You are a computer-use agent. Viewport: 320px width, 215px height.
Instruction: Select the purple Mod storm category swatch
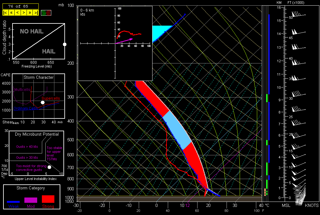coord(31,200)
